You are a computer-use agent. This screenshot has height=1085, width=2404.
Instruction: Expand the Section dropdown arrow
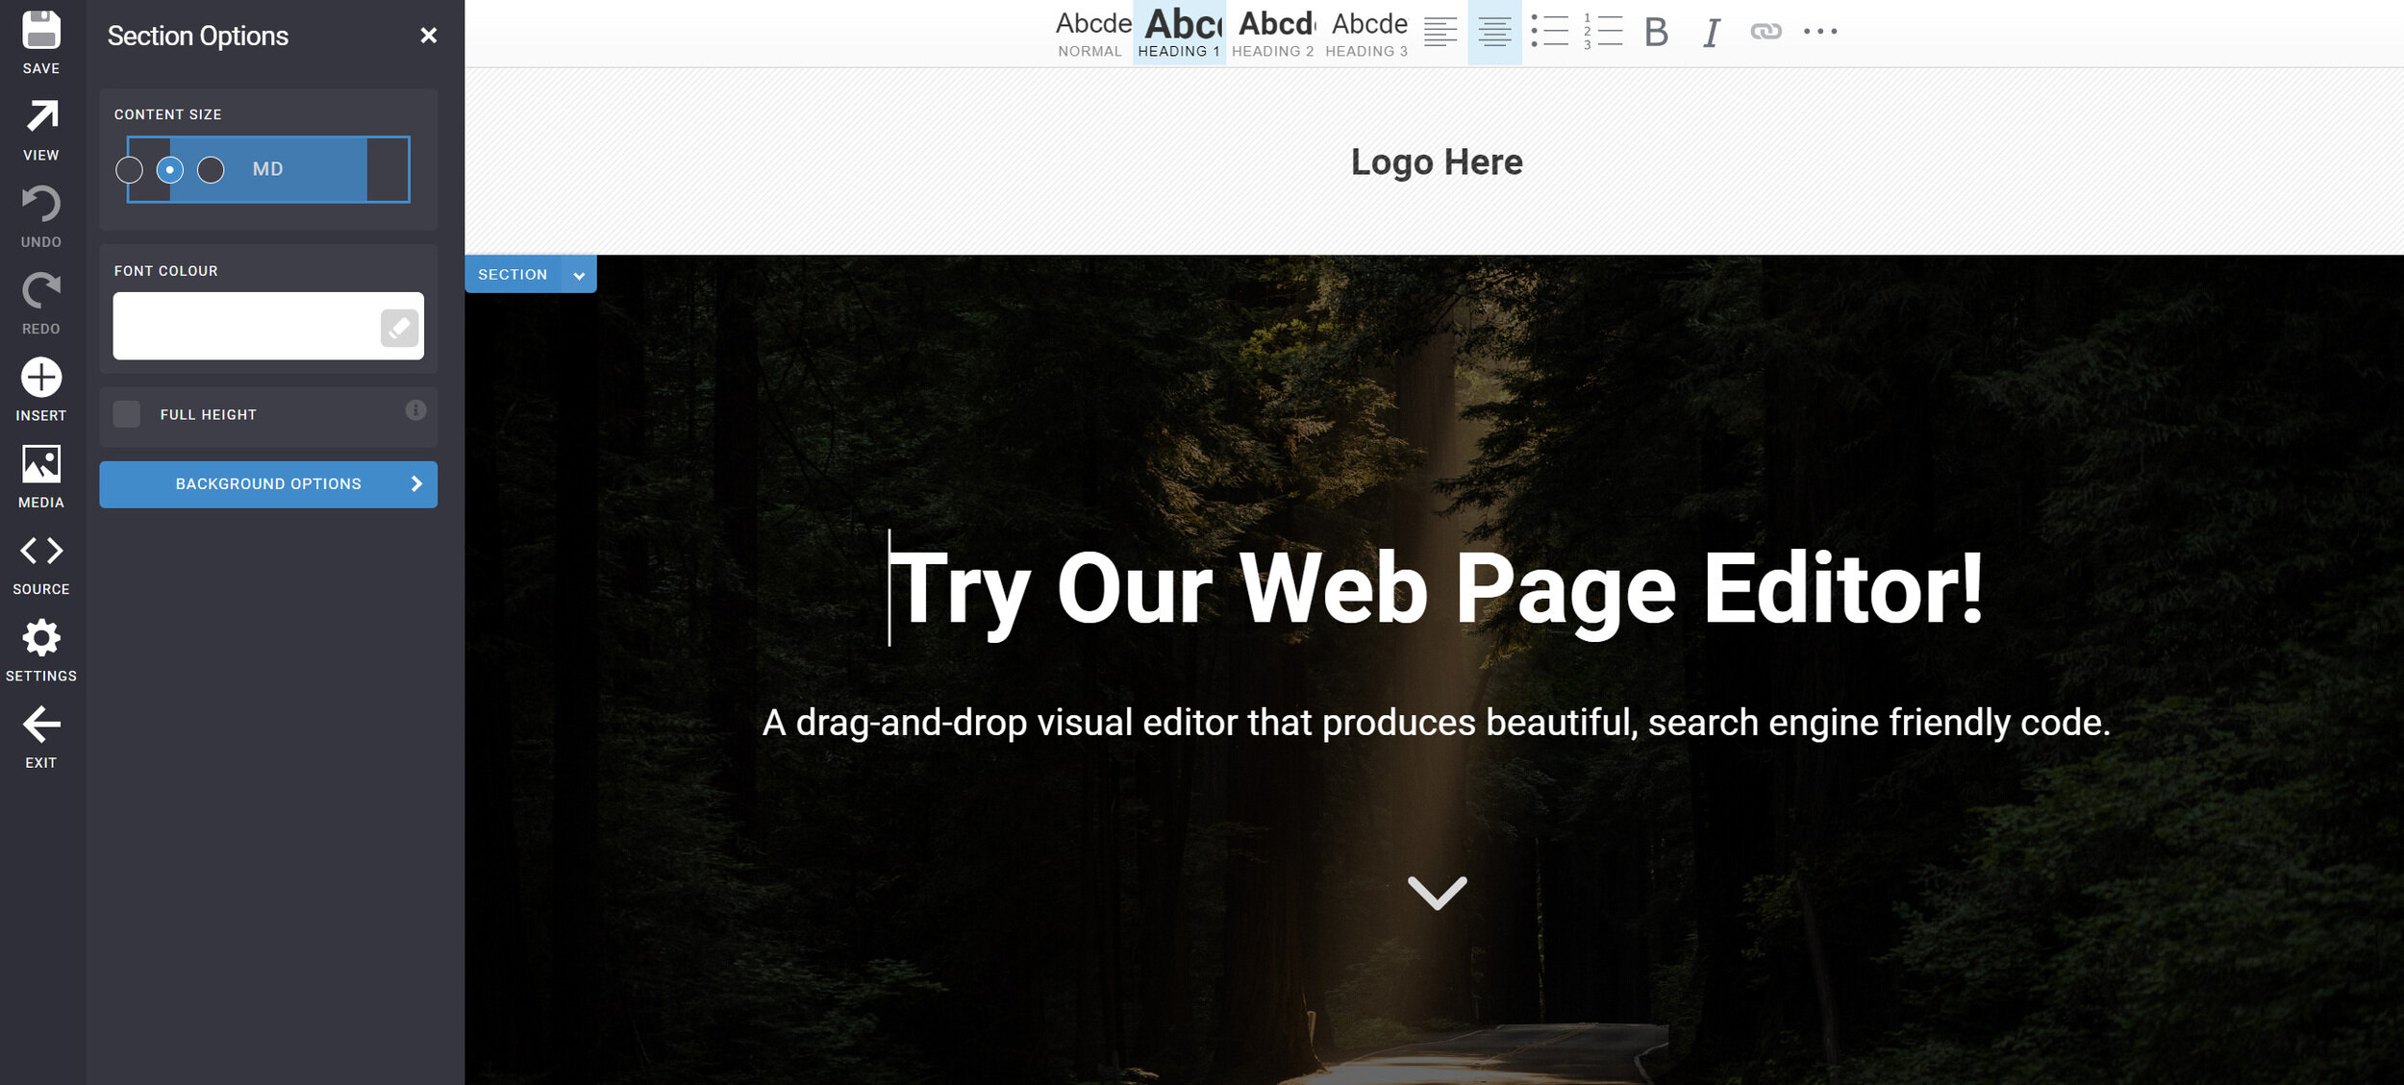579,275
